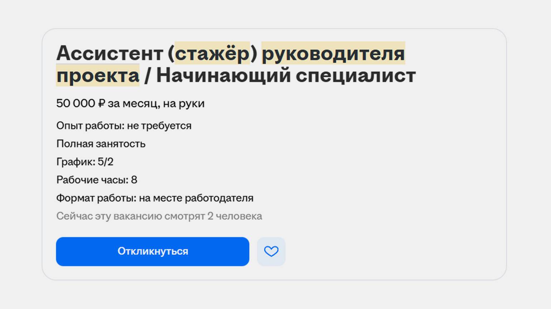The width and height of the screenshot is (551, 309).
Task: Click the 'на месте работодателя' value
Action: 196,198
